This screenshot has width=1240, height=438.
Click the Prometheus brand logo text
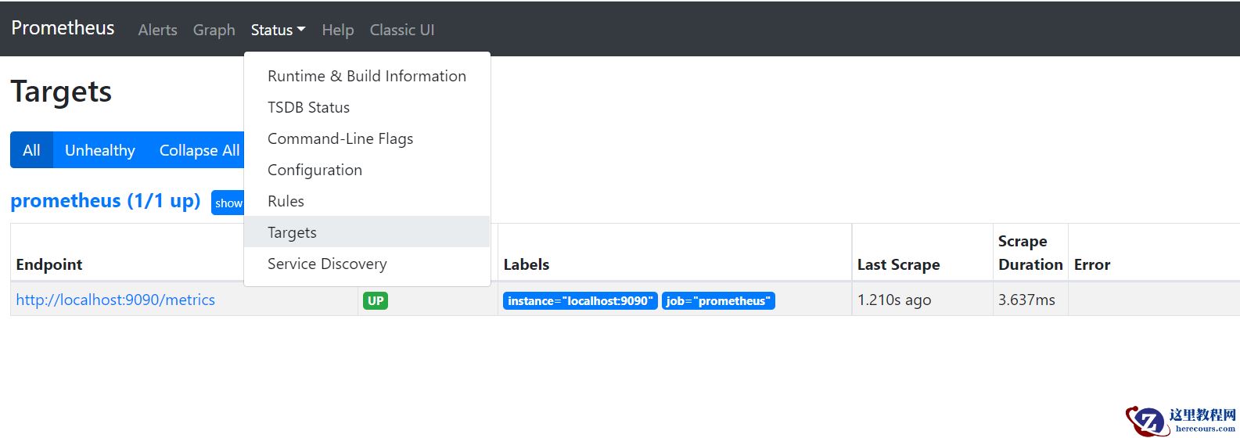pyautogui.click(x=63, y=28)
